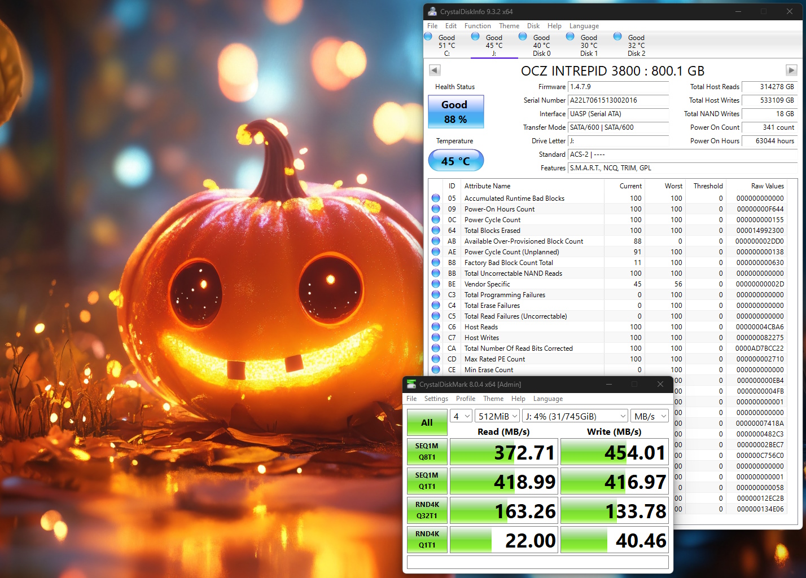Click the Total Host Reads value 314278 GB
806x578 pixels.
click(769, 87)
